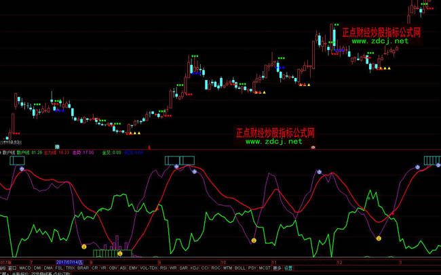The image size is (441, 275).
Task: Click the yellow smiley icon at bottom left
Action: coord(83,247)
